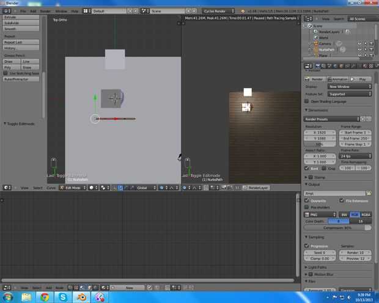Image resolution: width=379 pixels, height=303 pixels.
Task: Open the Render menu in top bar
Action: point(45,11)
